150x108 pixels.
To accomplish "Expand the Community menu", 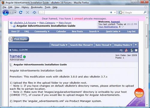I will point(42,32).
